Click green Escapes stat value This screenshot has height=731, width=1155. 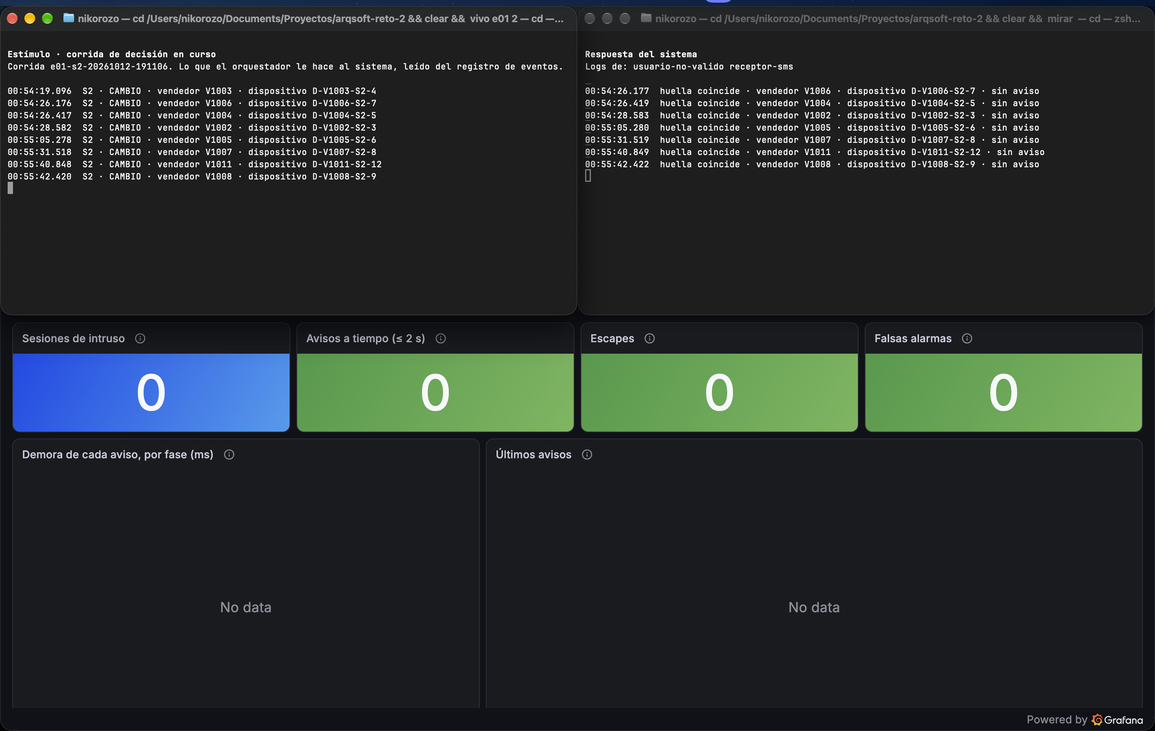719,393
